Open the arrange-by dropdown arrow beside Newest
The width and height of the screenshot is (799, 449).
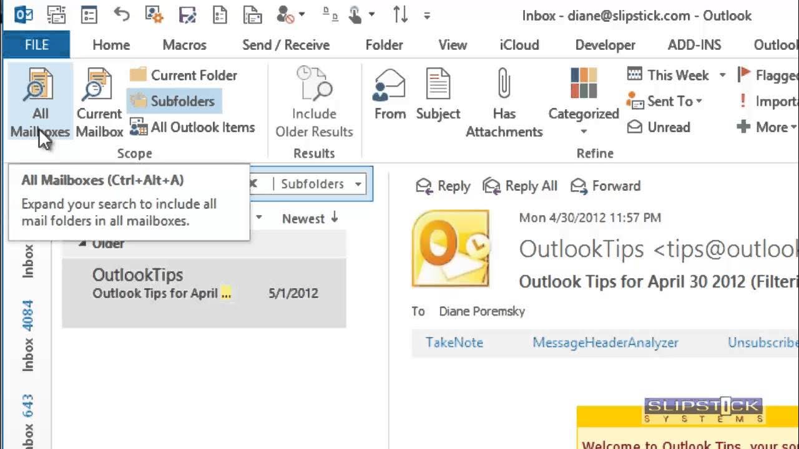(258, 218)
